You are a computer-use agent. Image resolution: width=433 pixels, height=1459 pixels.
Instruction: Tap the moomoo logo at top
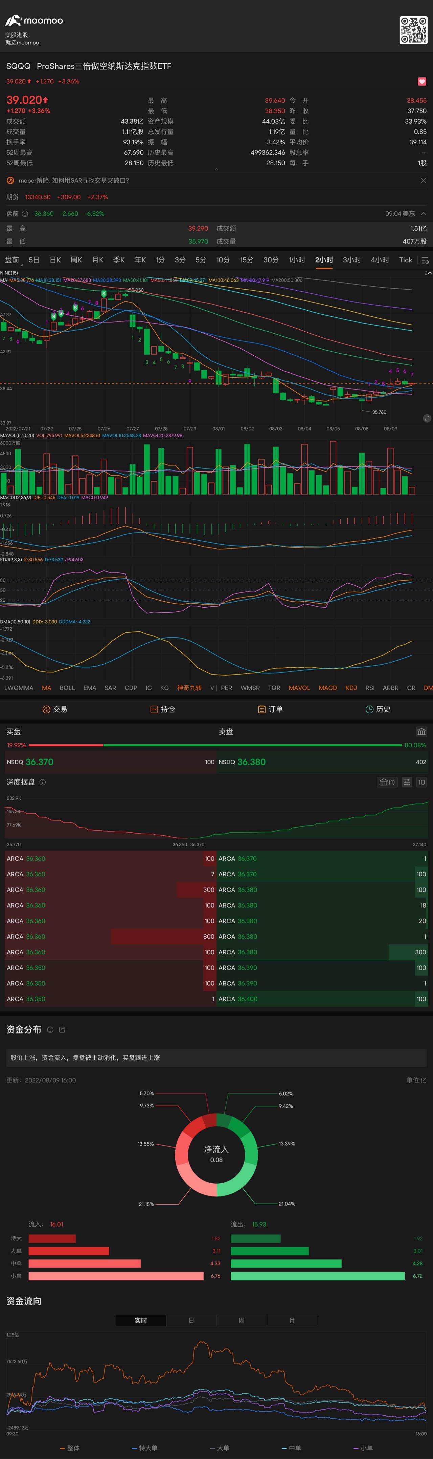coord(35,21)
